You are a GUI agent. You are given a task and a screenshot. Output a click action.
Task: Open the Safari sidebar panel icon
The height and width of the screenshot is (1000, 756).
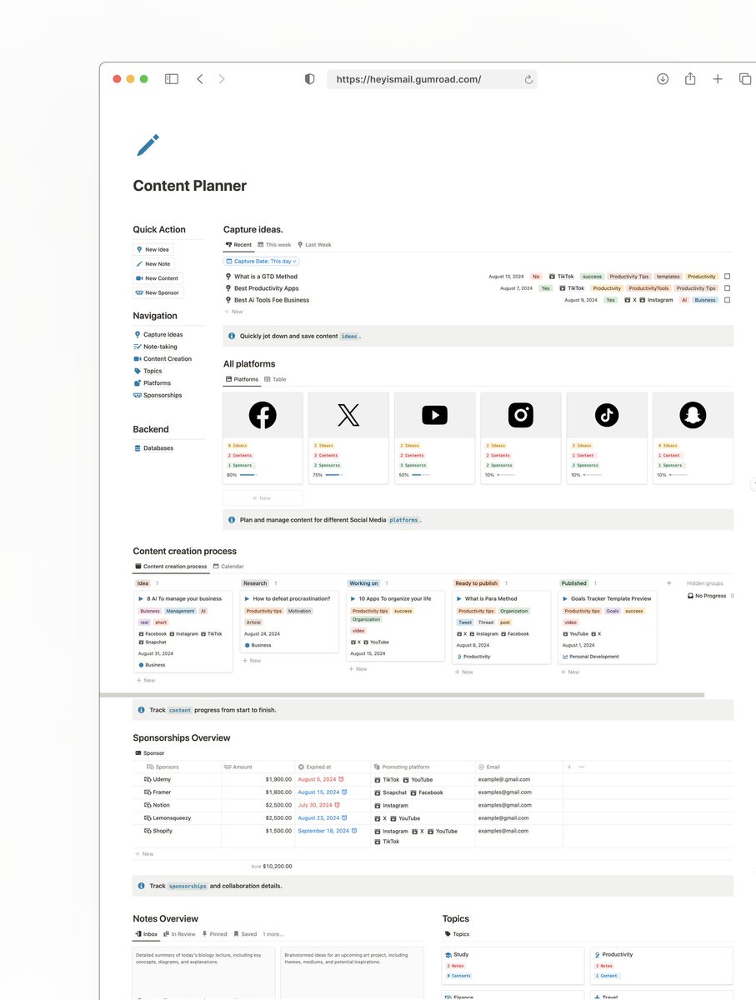[x=171, y=79]
